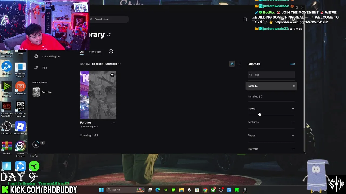Open NVIDIA Broadcast desktop icon
Image resolution: width=346 pixels, height=194 pixels.
coord(6,89)
